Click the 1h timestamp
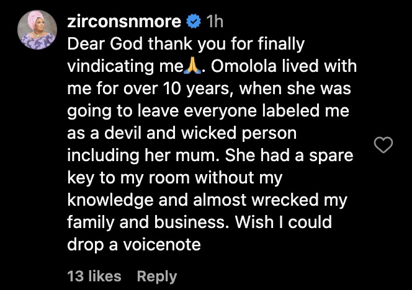The height and width of the screenshot is (290, 412). pos(214,22)
